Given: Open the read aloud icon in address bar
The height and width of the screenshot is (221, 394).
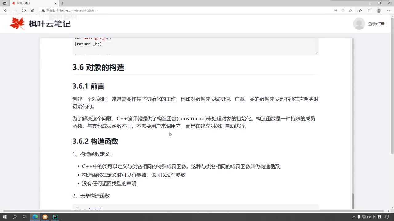Looking at the screenshot, I should tap(336, 10).
